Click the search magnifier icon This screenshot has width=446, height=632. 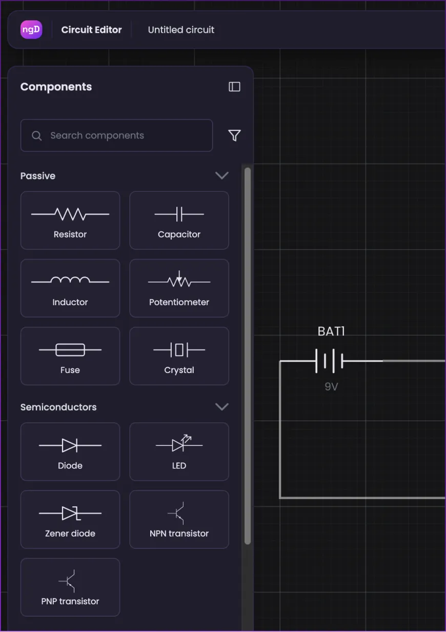(x=37, y=135)
